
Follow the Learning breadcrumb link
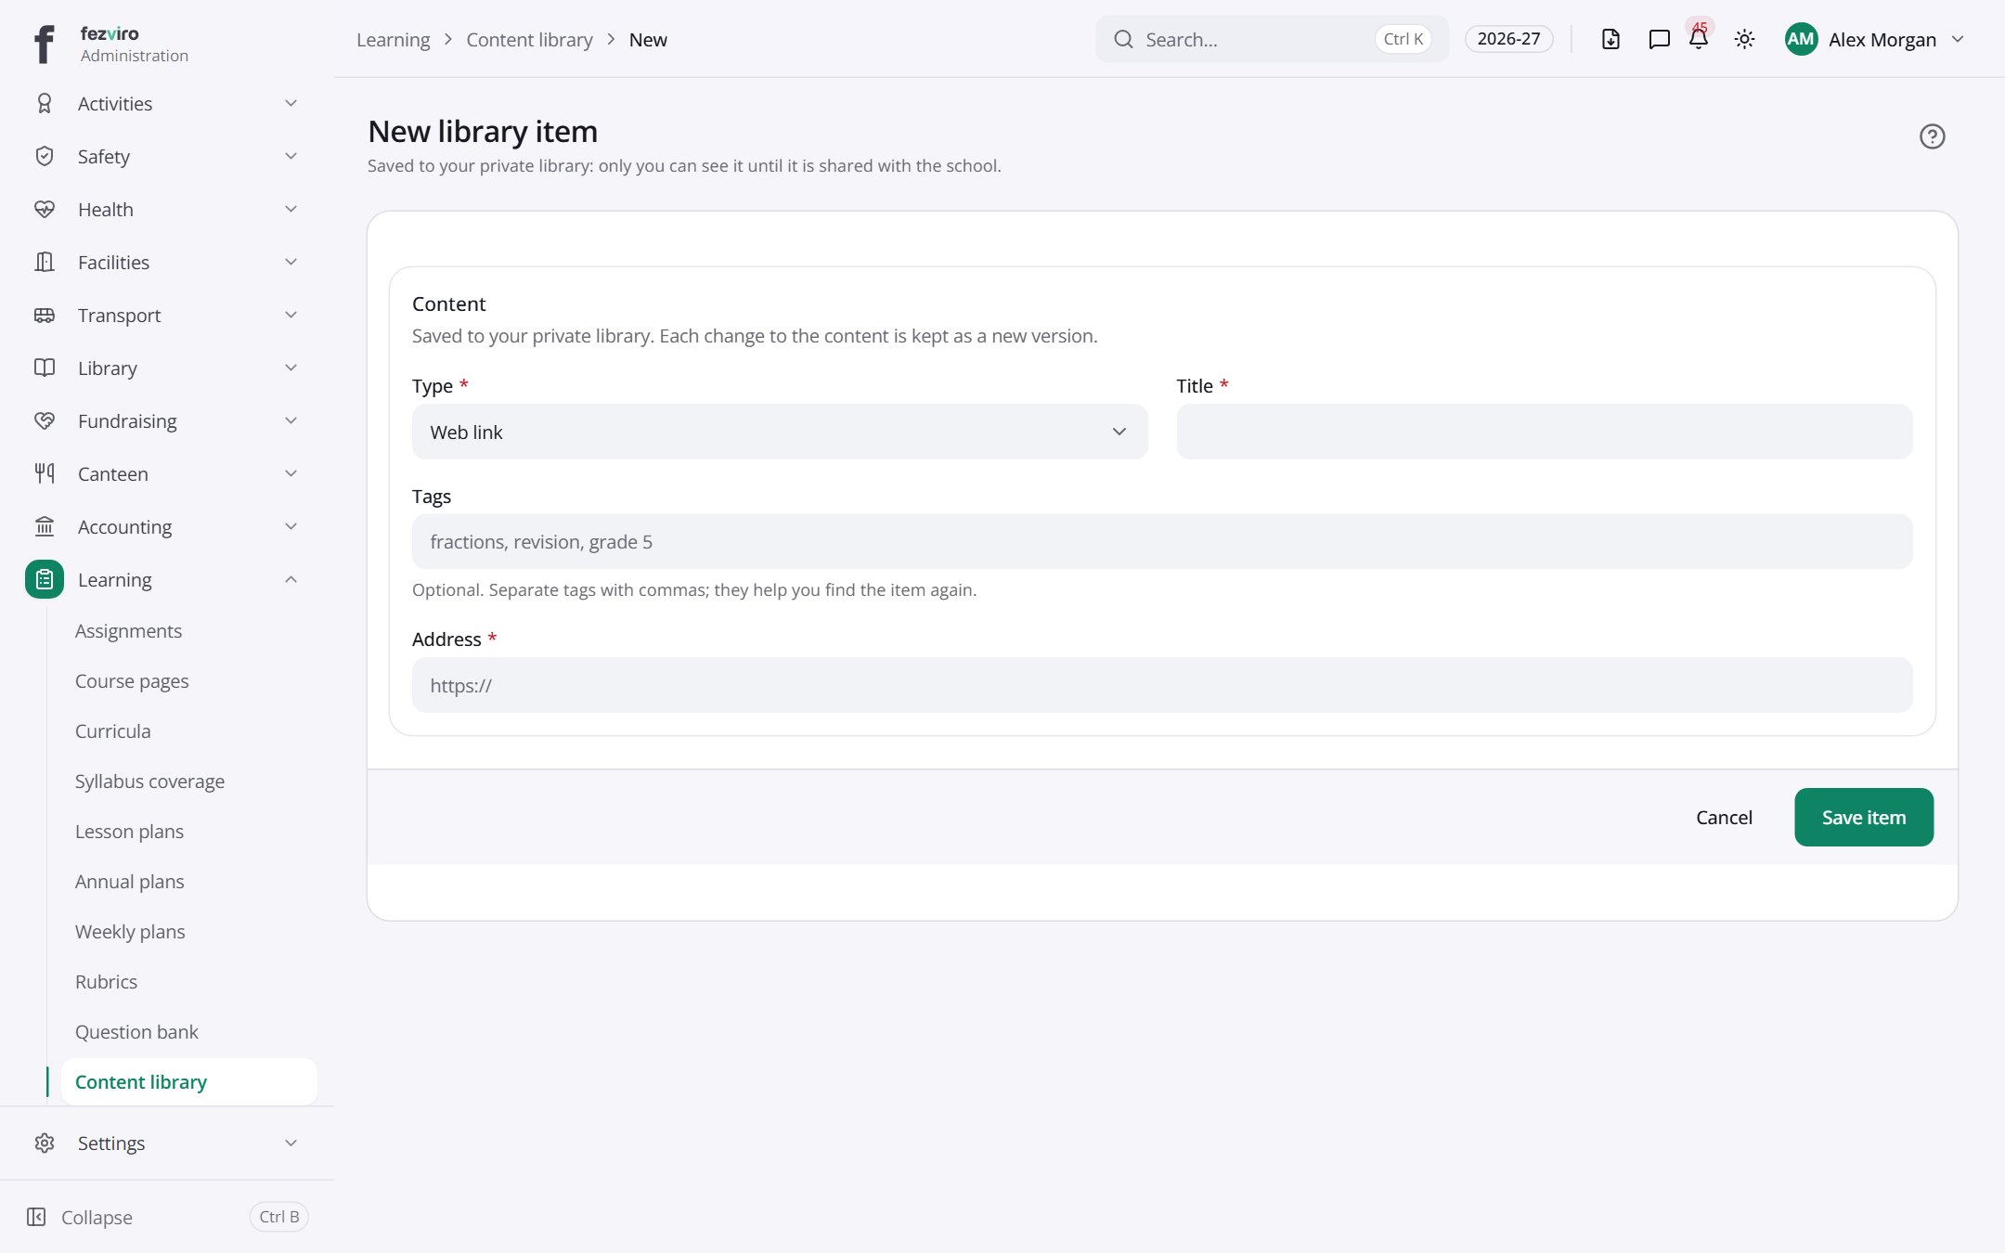pos(393,39)
